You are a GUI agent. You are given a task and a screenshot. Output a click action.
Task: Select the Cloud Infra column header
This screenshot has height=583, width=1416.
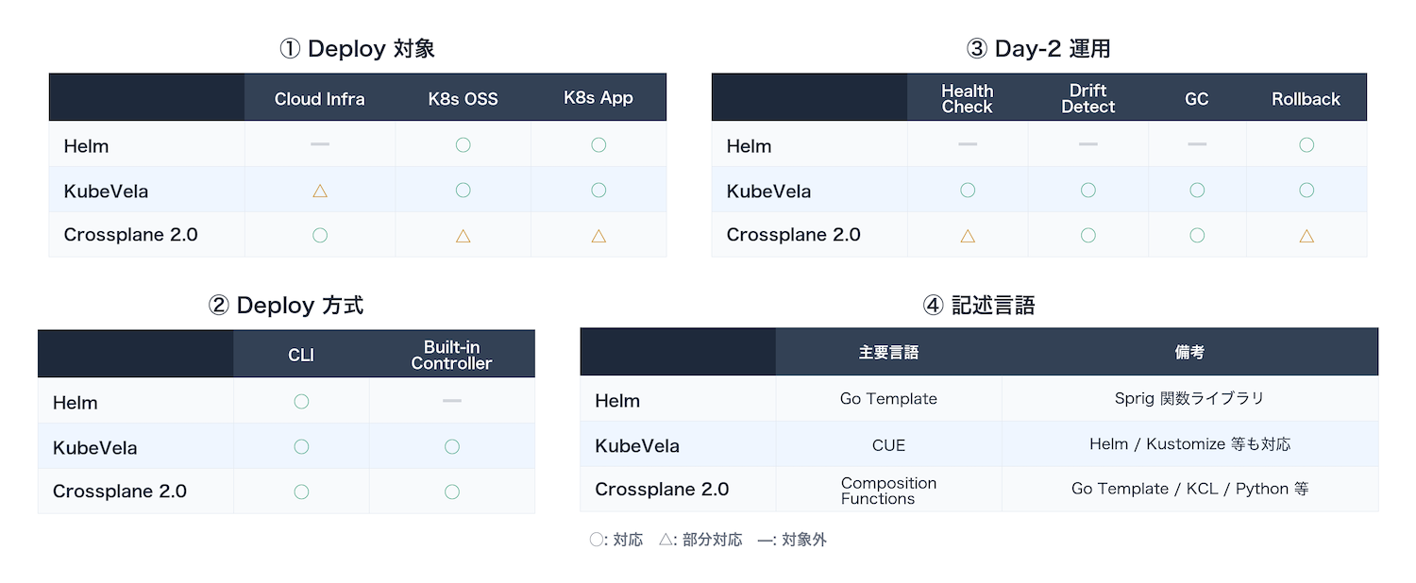click(320, 98)
